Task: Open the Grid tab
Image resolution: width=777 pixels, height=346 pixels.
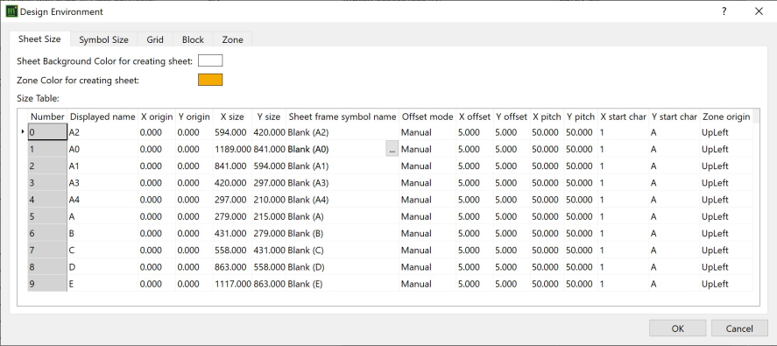Action: pyautogui.click(x=155, y=39)
